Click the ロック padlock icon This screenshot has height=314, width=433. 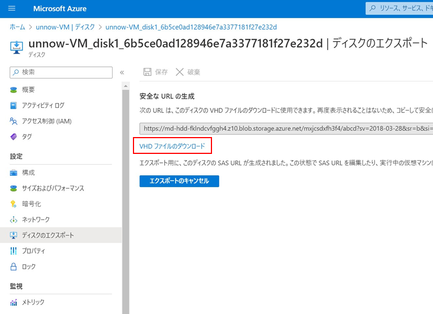[x=13, y=266]
